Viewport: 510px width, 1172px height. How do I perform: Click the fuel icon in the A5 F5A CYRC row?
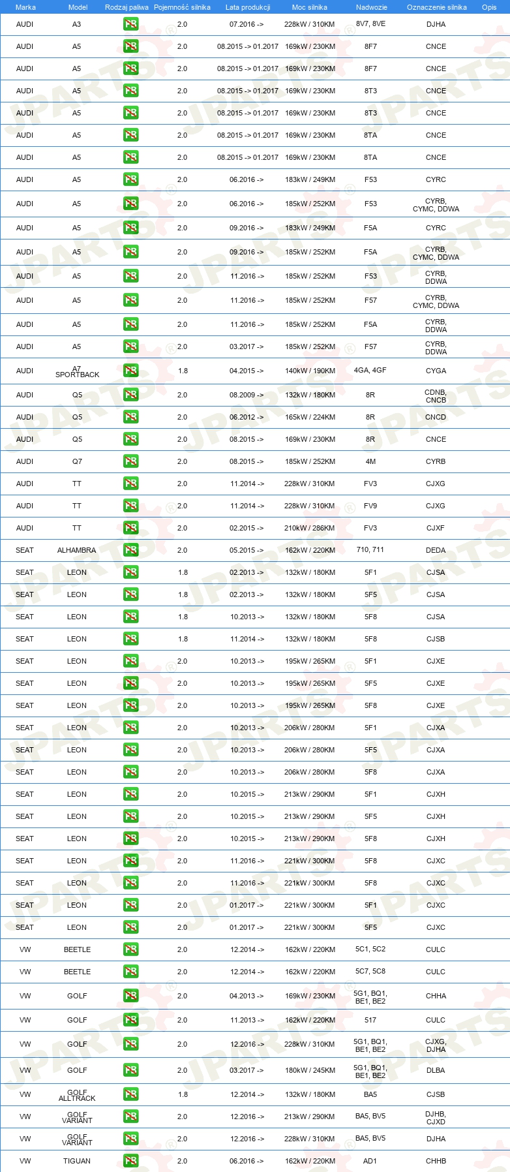click(130, 228)
